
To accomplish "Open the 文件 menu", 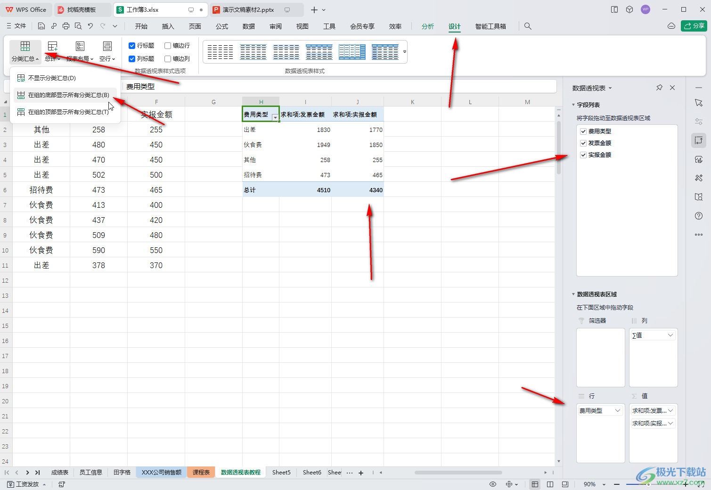I will click(x=16, y=26).
